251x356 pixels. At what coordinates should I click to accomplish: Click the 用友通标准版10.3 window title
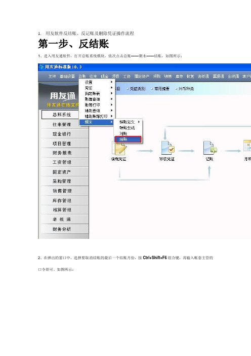(63, 67)
